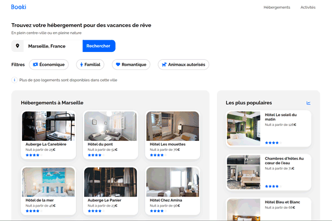This screenshot has height=221, width=332.
Task: Click the chart icon beside Les plus populaires
Action: [309, 103]
